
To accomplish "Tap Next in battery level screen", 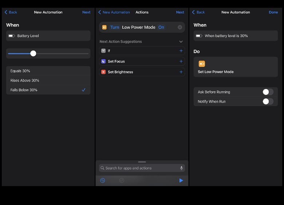I will pos(86,12).
